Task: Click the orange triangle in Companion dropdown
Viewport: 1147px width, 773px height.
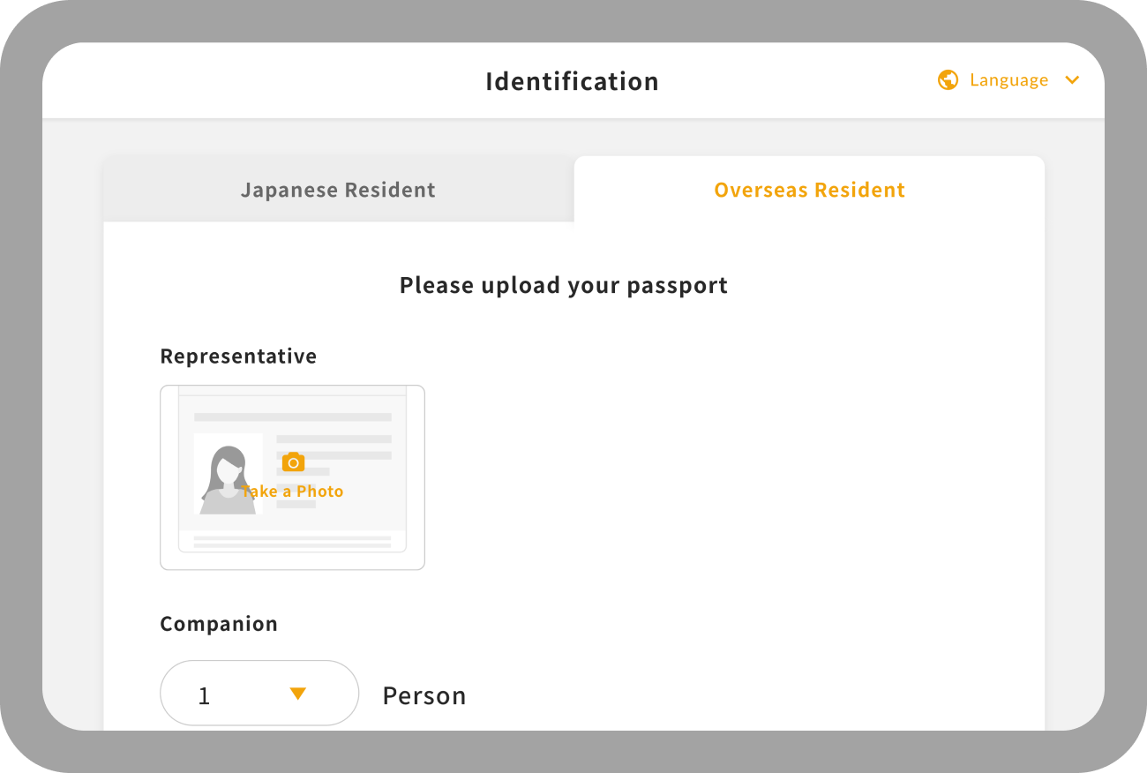Action: click(x=298, y=694)
